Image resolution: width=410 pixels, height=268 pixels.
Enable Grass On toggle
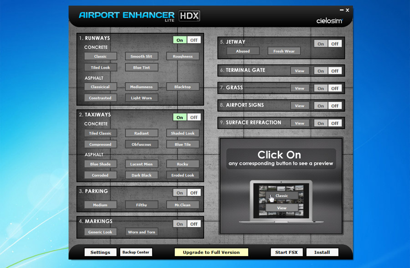click(321, 88)
